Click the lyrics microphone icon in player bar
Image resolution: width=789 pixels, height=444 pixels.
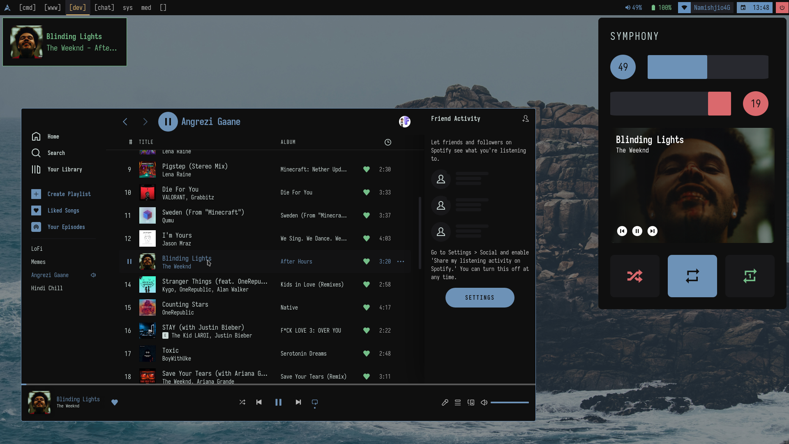tap(445, 402)
